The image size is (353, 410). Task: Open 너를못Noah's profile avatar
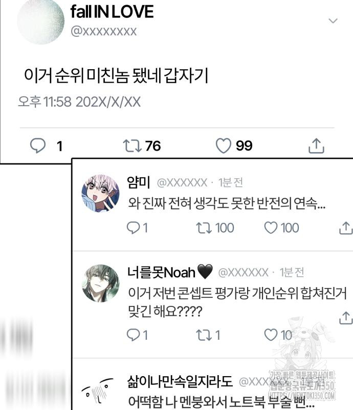click(100, 283)
